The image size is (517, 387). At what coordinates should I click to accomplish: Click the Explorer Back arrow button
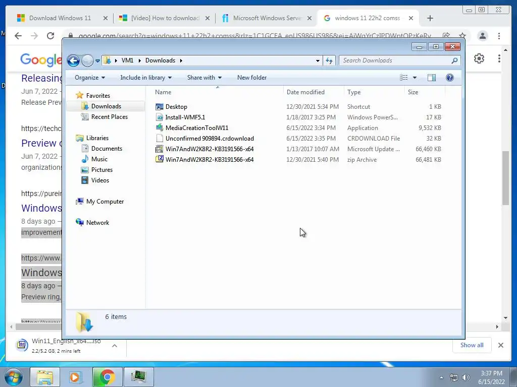pyautogui.click(x=73, y=60)
